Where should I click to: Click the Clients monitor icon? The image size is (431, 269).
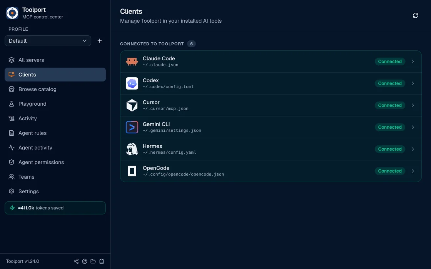[12, 75]
